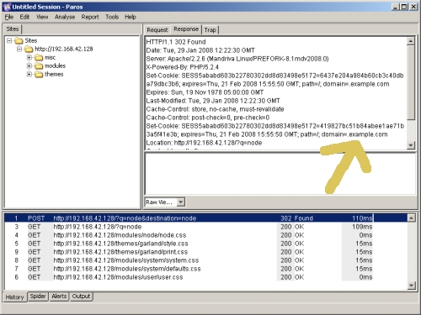Select the Spider tab
The width and height of the screenshot is (421, 315).
coord(38,297)
